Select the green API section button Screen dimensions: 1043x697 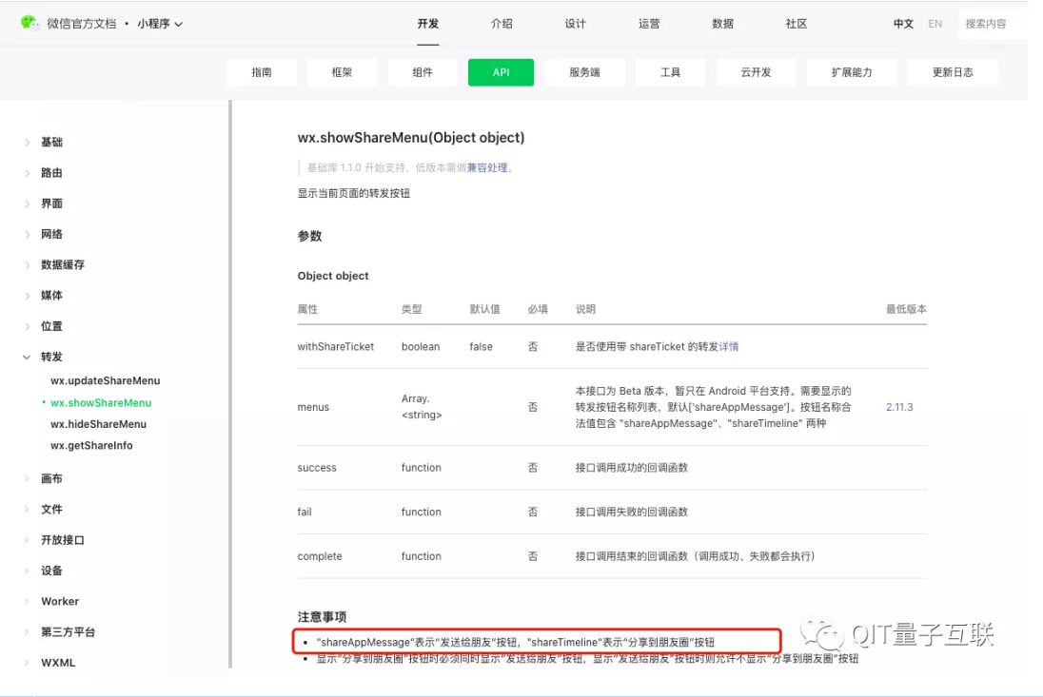501,72
